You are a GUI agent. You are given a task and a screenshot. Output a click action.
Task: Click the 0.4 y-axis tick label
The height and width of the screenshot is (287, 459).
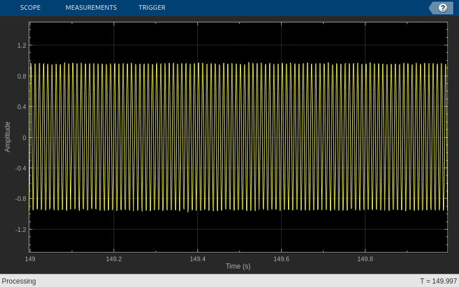(x=22, y=107)
